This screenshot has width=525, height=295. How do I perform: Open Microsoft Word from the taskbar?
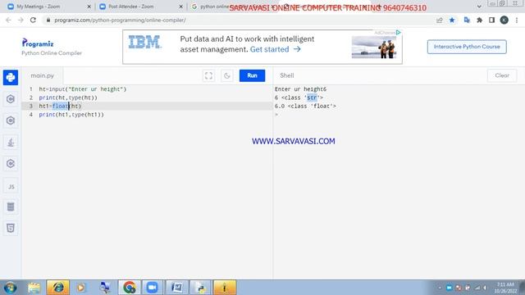click(177, 288)
